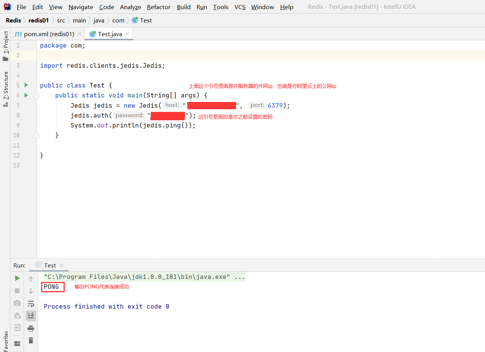
Task: Click the Dump Threads camera icon
Action: [17, 303]
